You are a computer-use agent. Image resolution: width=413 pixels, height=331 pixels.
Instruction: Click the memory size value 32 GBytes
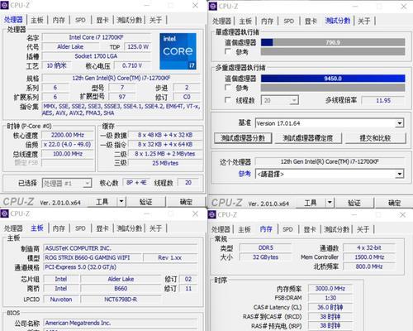point(265,257)
